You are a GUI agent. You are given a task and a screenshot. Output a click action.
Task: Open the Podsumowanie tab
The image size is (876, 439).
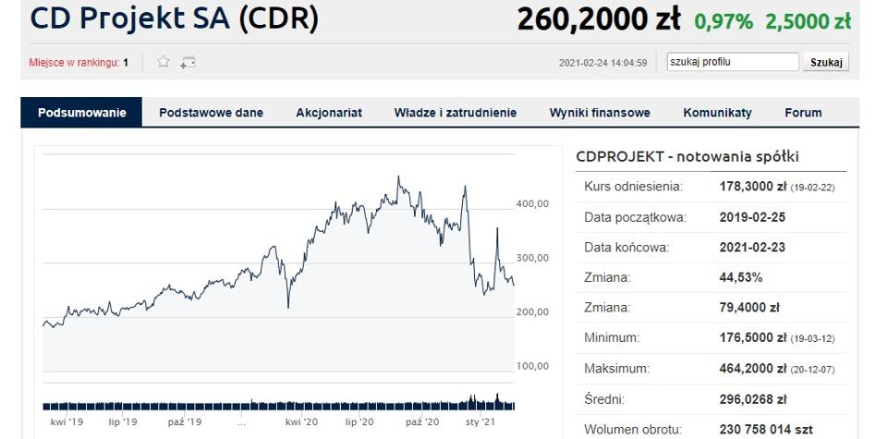tap(81, 112)
